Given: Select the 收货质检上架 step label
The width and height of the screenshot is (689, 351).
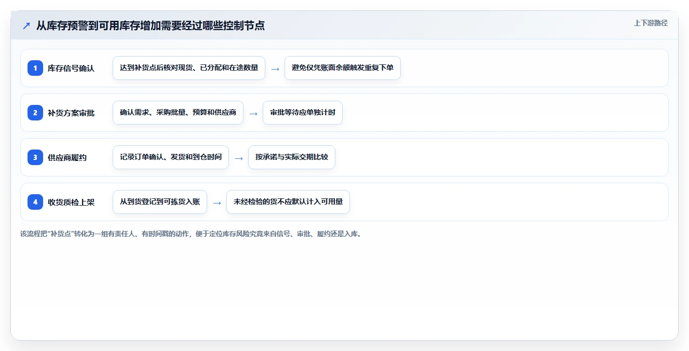Looking at the screenshot, I should click(x=71, y=202).
